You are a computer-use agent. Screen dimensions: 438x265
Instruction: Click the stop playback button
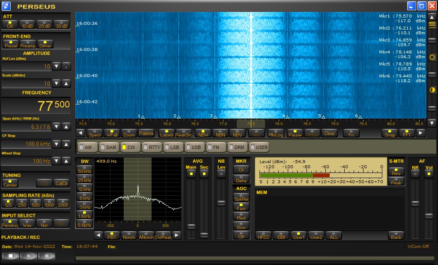[11, 256]
